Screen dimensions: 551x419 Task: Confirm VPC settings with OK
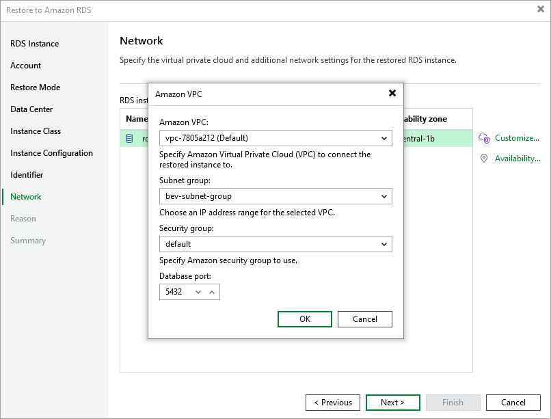pos(305,319)
